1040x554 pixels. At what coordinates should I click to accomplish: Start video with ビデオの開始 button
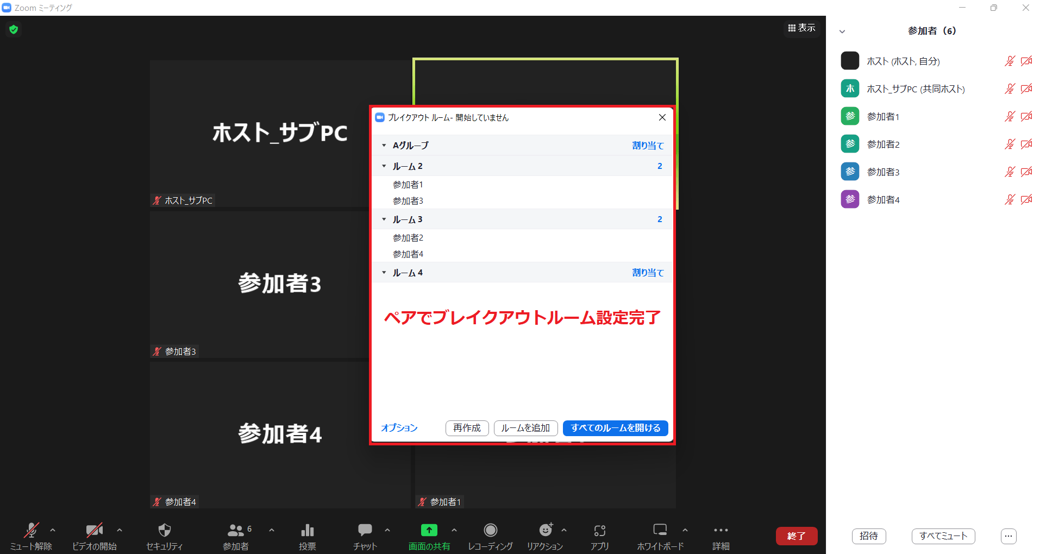[94, 530]
